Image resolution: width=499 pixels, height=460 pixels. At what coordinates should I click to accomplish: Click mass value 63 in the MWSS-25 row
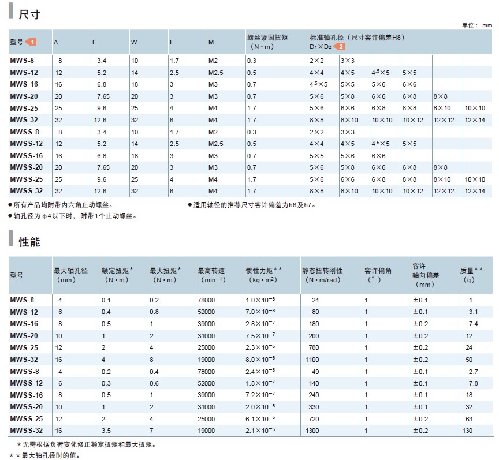point(469,419)
